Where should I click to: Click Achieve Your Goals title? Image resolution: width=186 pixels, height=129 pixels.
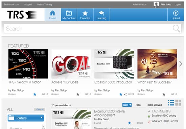tap(65, 82)
